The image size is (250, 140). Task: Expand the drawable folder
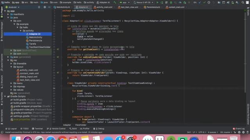click(x=11, y=63)
